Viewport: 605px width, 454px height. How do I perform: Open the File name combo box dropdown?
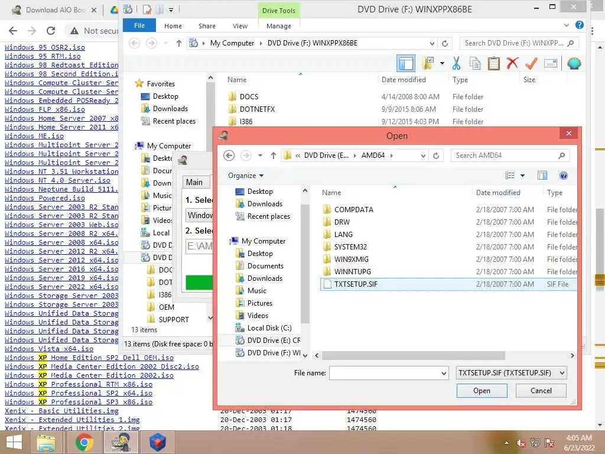coord(444,374)
